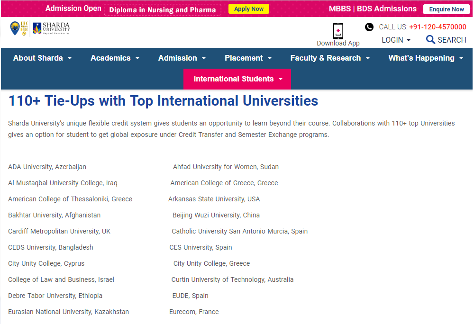Click the Sharda University logo
Viewport: 474px width, 324px height.
[x=51, y=28]
